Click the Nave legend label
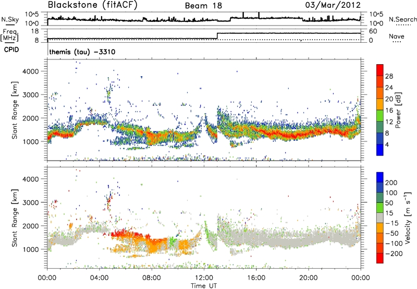Viewport: 417px width, 289px height. point(396,37)
